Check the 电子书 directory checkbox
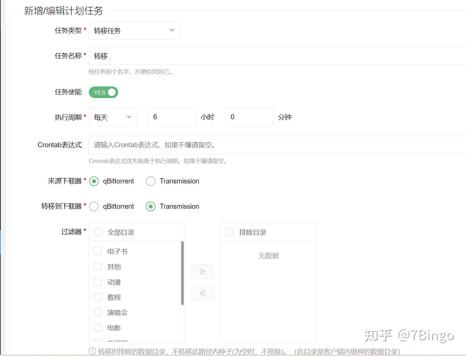 click(97, 251)
